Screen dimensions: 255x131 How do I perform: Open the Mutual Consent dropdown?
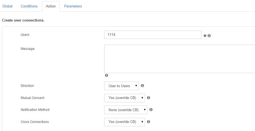coord(125,98)
